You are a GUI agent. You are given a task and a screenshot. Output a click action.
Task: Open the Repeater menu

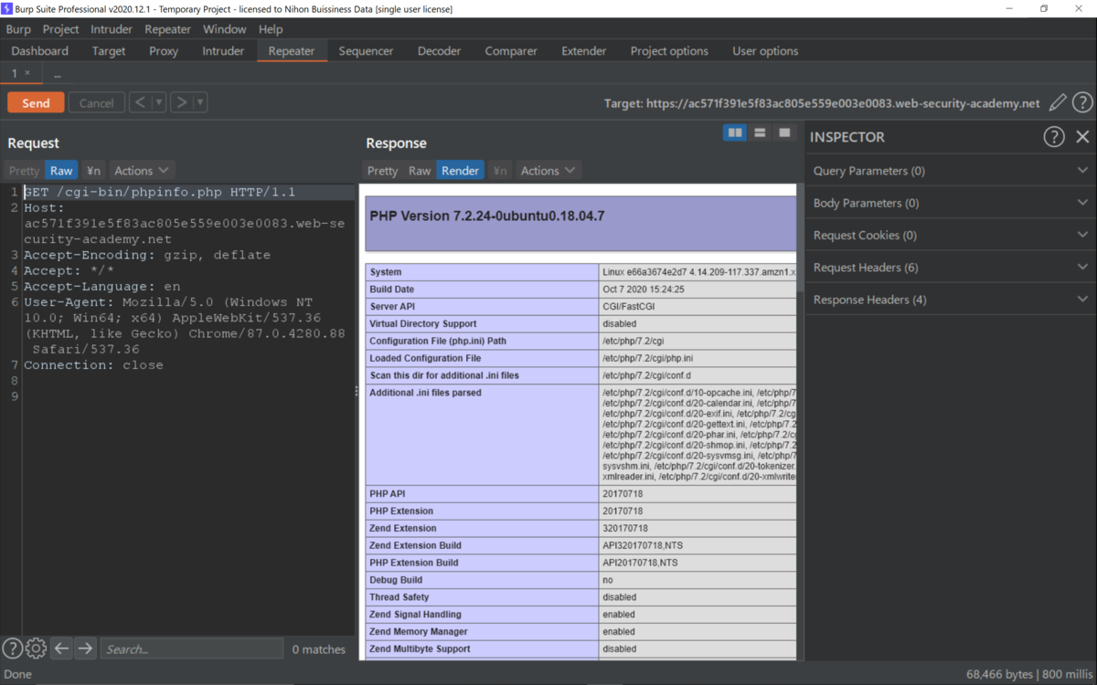point(168,29)
